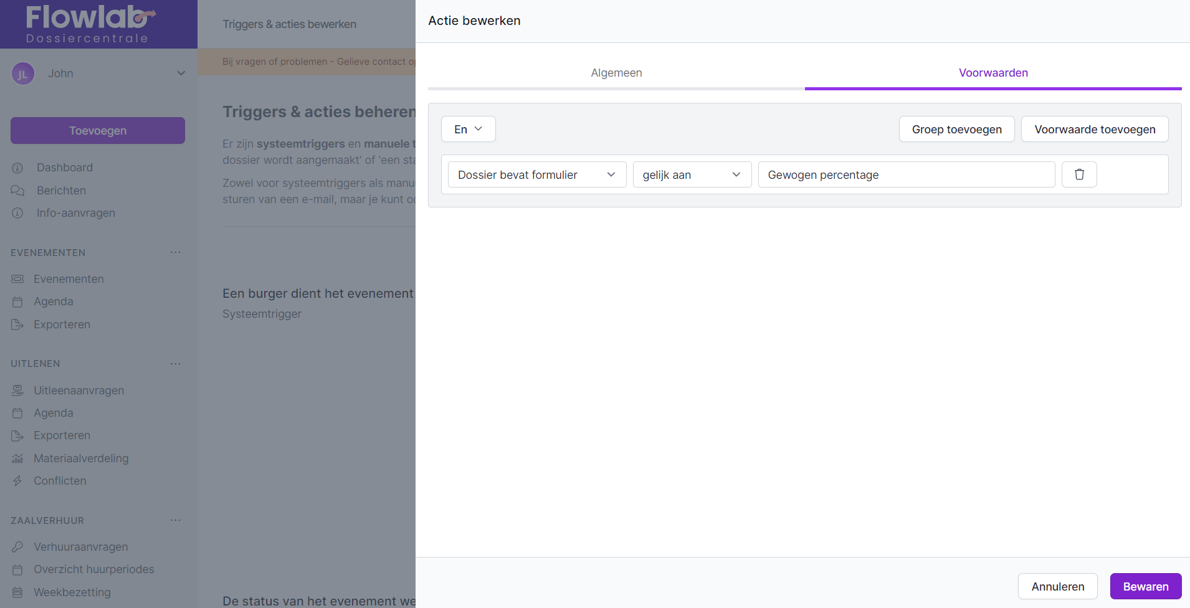
Task: Open Info-aanvragen in the sidebar
Action: (x=75, y=213)
